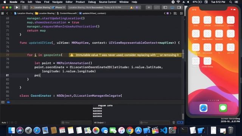This screenshot has height=136, width=242.
Task: Open the Wi-Fi status menu
Action: 178,2
